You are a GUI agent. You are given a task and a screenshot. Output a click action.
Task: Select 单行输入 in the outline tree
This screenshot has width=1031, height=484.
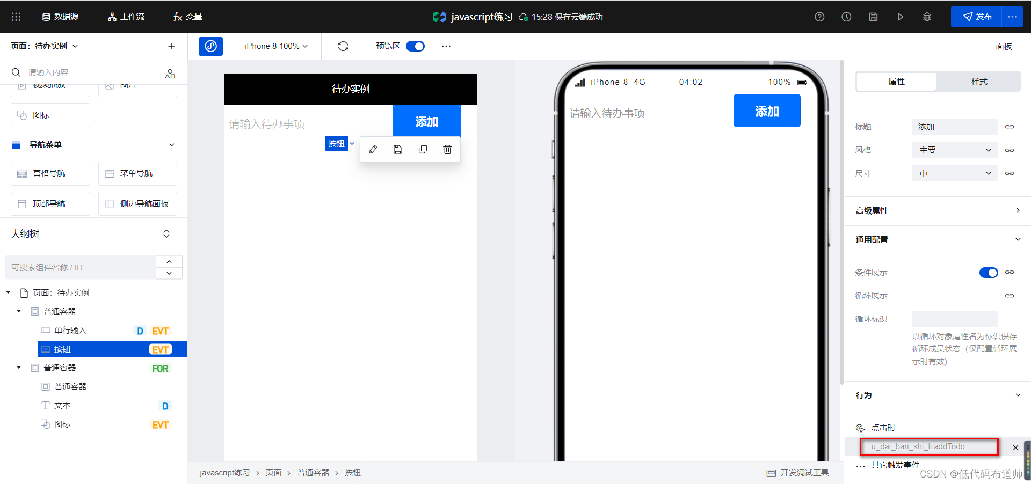(70, 331)
